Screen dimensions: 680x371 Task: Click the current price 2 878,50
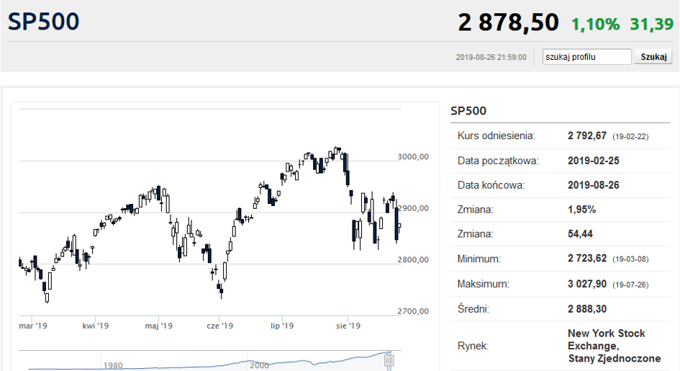508,22
